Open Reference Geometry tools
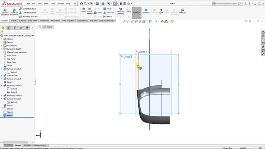This screenshot has width=265, height=149. (x=120, y=11)
